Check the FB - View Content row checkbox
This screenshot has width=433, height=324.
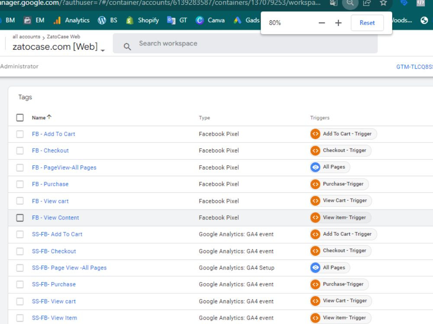point(19,217)
